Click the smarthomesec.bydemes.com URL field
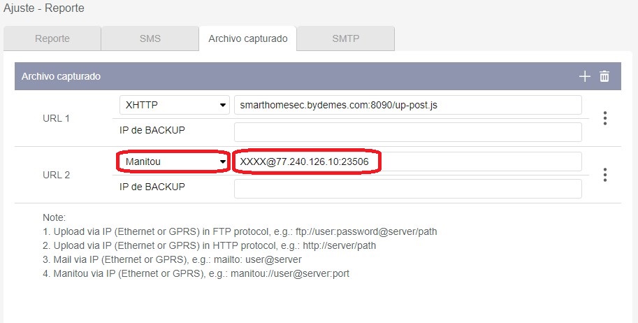638x323 pixels. coord(407,106)
